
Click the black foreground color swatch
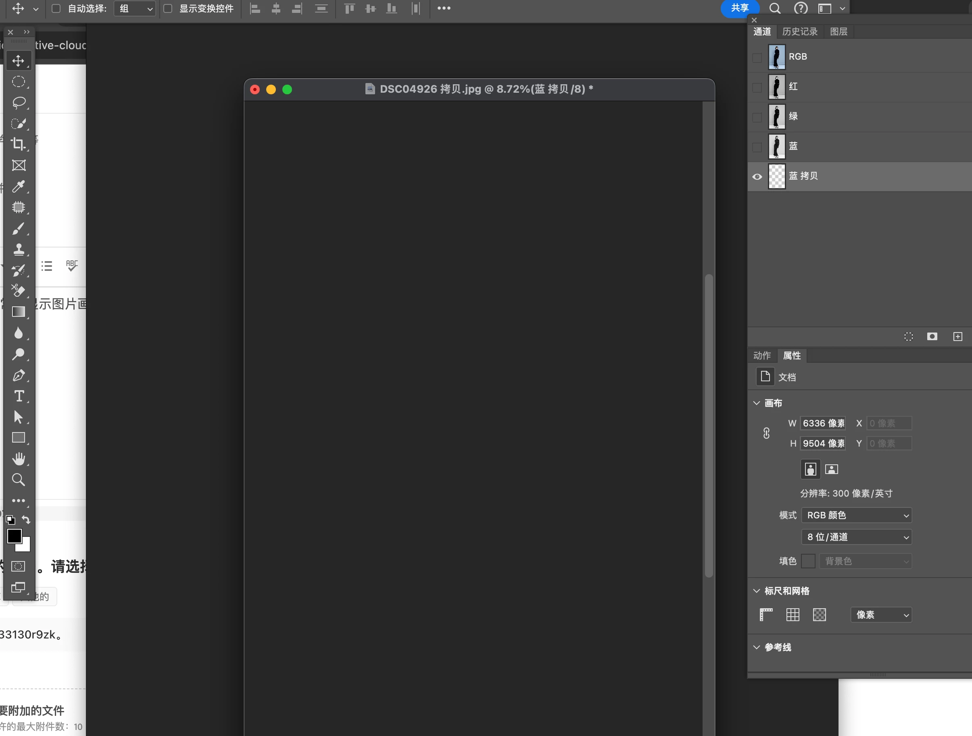tap(14, 535)
